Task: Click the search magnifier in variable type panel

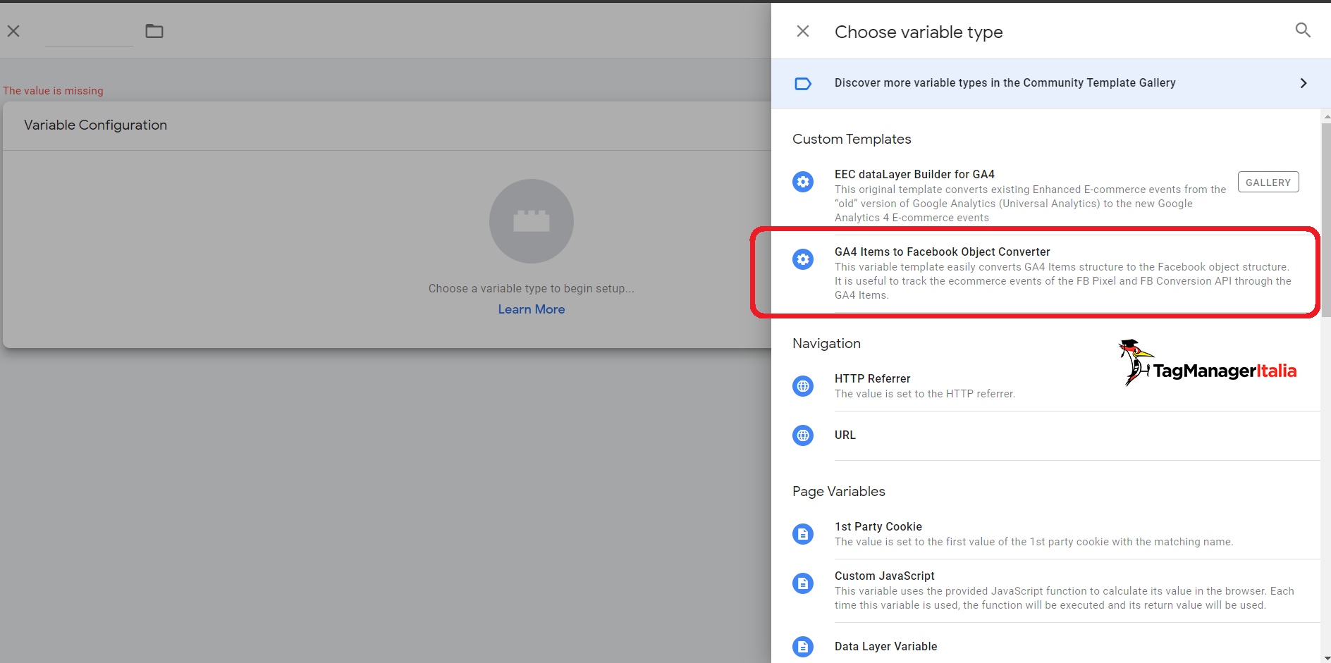Action: tap(1302, 30)
